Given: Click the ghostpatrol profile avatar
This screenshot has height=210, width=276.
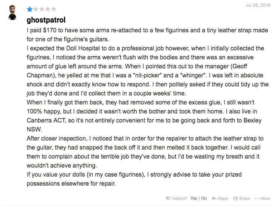Looking at the screenshot, I should click(x=14, y=14).
